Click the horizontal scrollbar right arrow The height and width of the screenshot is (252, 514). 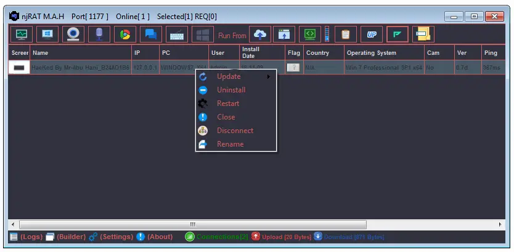pos(500,224)
